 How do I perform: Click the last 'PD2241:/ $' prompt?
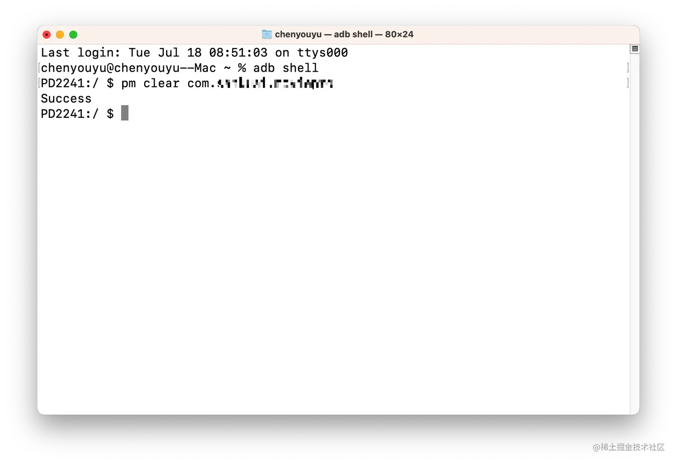click(x=77, y=114)
